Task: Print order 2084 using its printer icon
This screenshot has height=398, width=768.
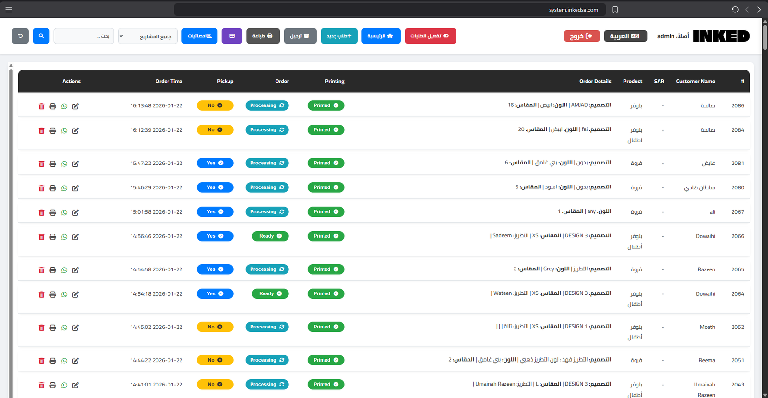Action: (x=53, y=130)
